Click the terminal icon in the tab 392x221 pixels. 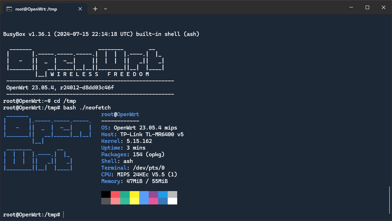(x=9, y=9)
